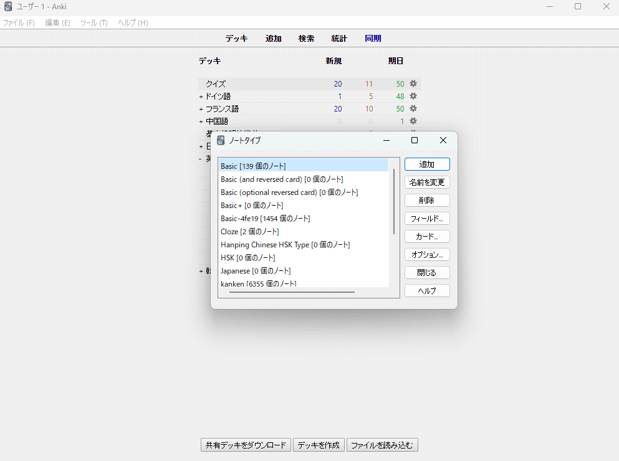Select Japanese [0 個のノート] note type
619x461 pixels.
303,271
